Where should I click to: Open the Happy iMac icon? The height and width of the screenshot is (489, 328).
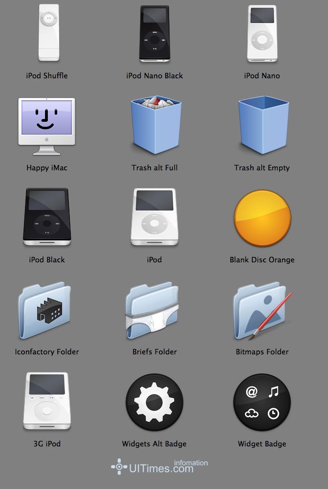point(47,126)
